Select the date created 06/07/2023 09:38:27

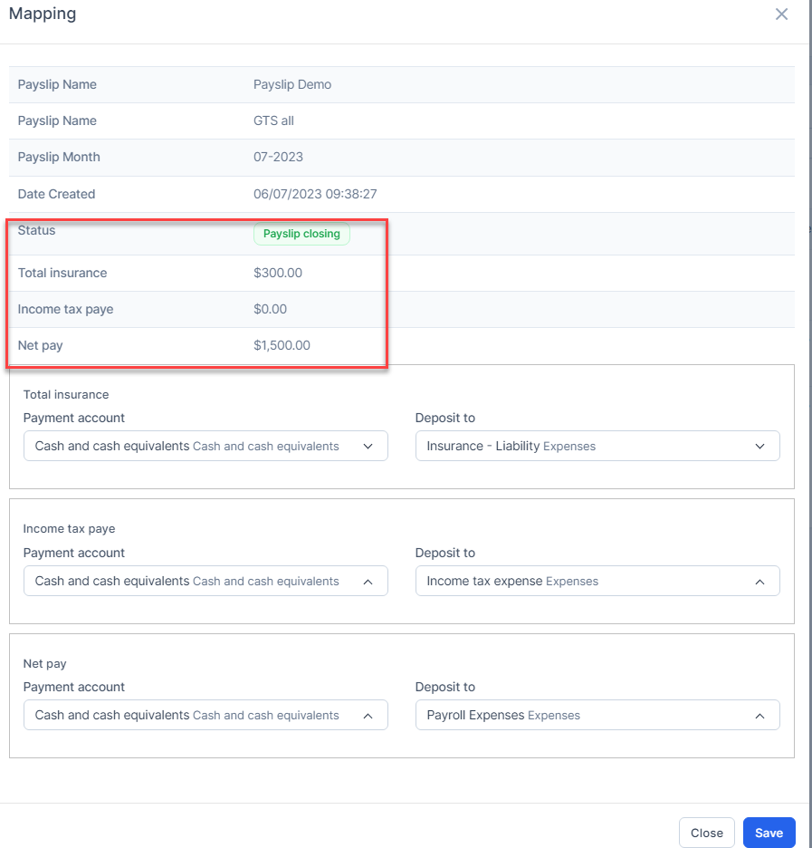tap(315, 194)
